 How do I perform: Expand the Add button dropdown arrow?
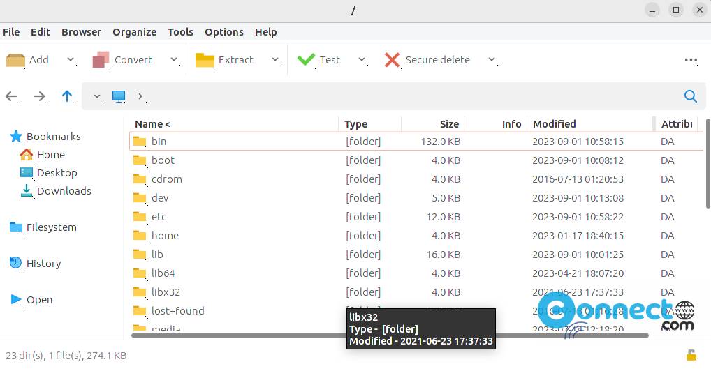click(x=71, y=59)
